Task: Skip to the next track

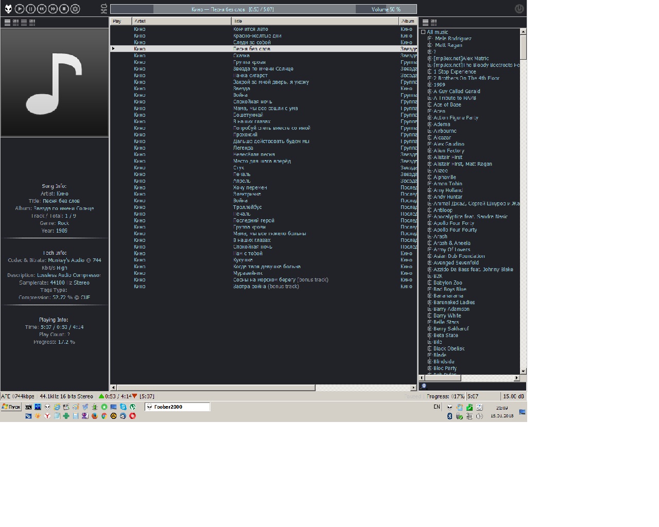Action: [x=53, y=9]
